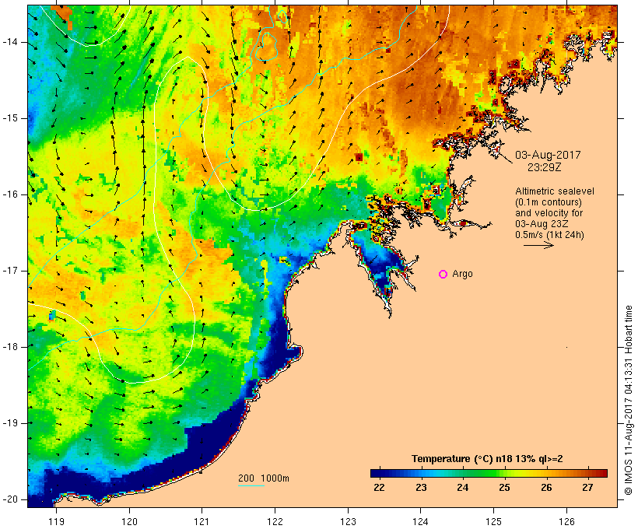The image size is (638, 529).
Task: Click the '26' value on temperature scale
Action: pos(546,488)
